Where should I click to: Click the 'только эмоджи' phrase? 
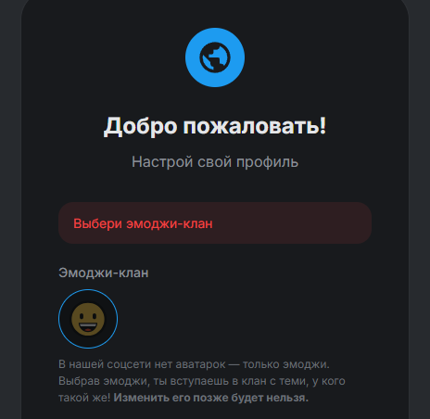(286, 364)
